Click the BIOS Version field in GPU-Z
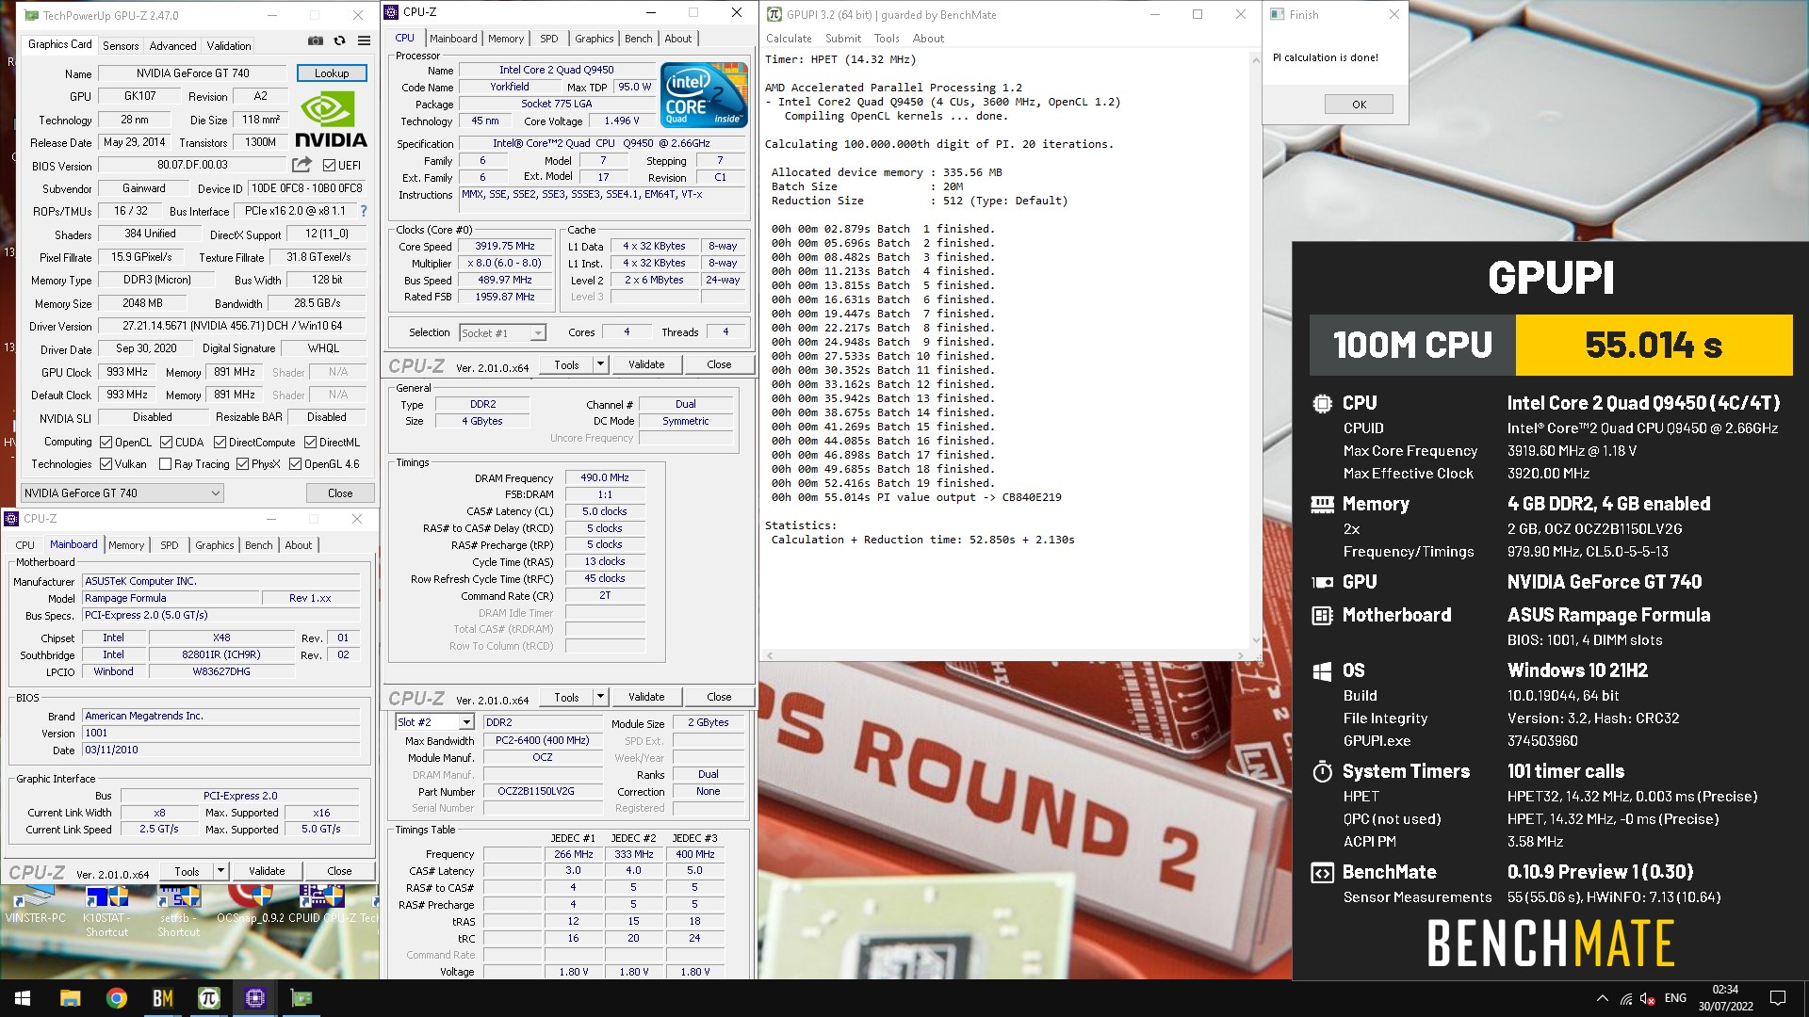 [192, 165]
